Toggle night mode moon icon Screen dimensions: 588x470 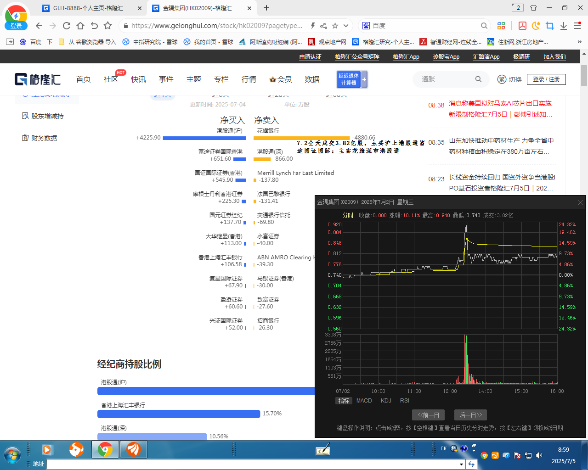click(536, 26)
